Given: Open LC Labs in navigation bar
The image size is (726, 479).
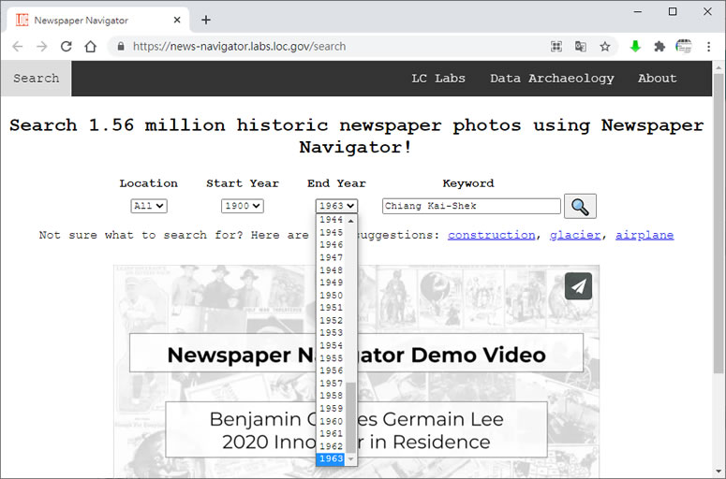Looking at the screenshot, I should [438, 79].
